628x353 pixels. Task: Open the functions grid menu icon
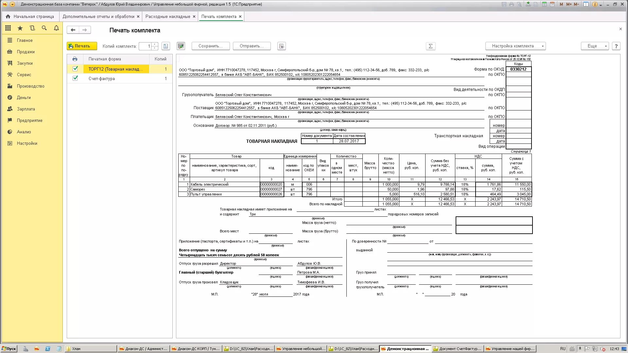coord(8,28)
